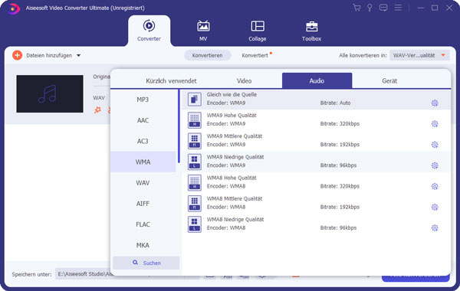Open settings gear for Gleich wie die Quelle
The image size is (460, 291).
435,103
